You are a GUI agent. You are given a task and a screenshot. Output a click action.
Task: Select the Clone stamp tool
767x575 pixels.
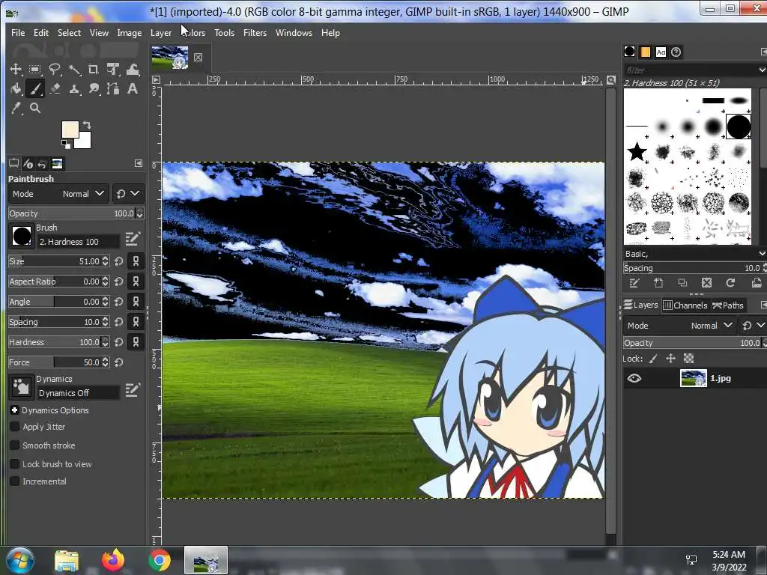pyautogui.click(x=74, y=88)
